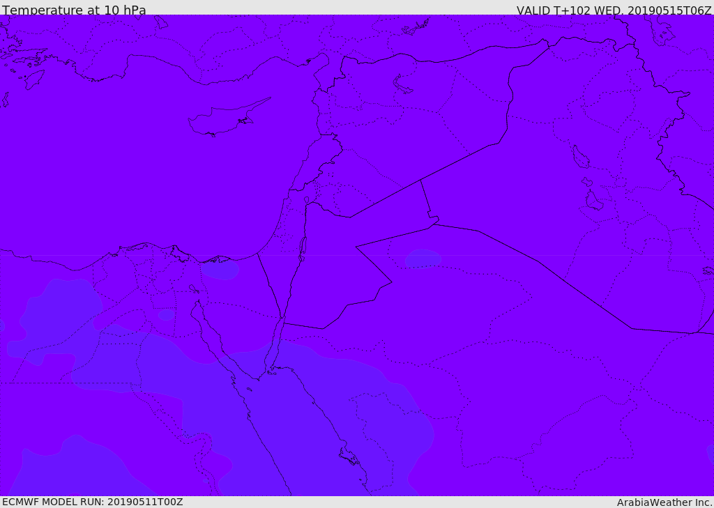Click the island of Cyprus on map
The image size is (714, 508).
click(x=228, y=118)
